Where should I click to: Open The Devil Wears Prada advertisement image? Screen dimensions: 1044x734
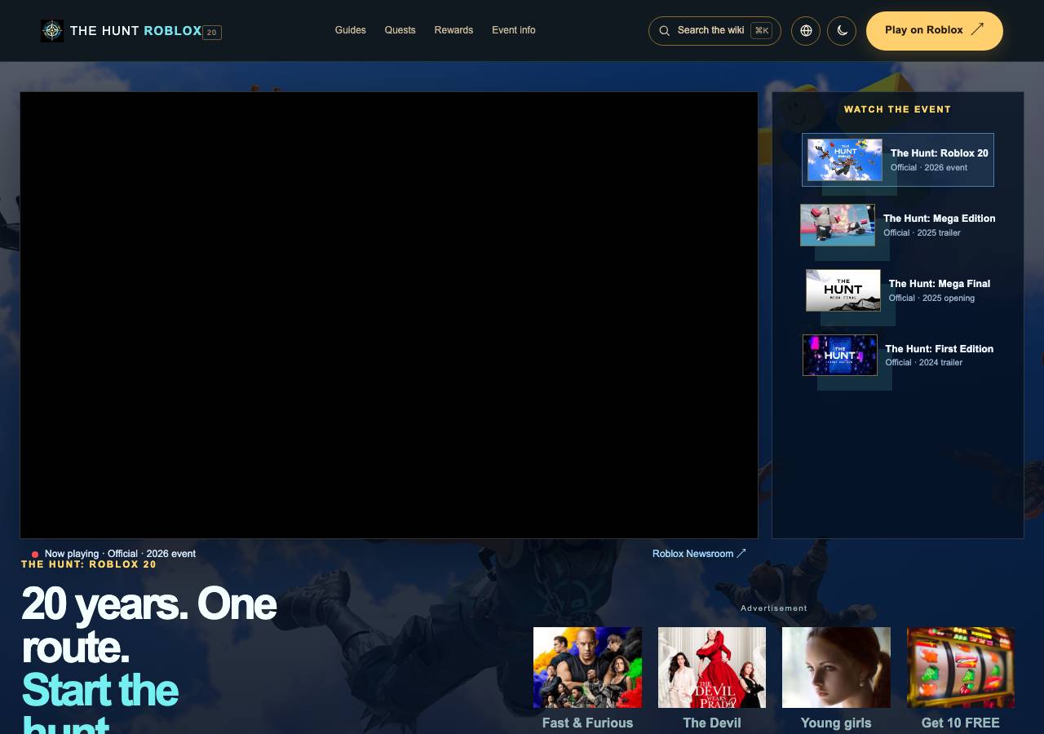click(712, 667)
